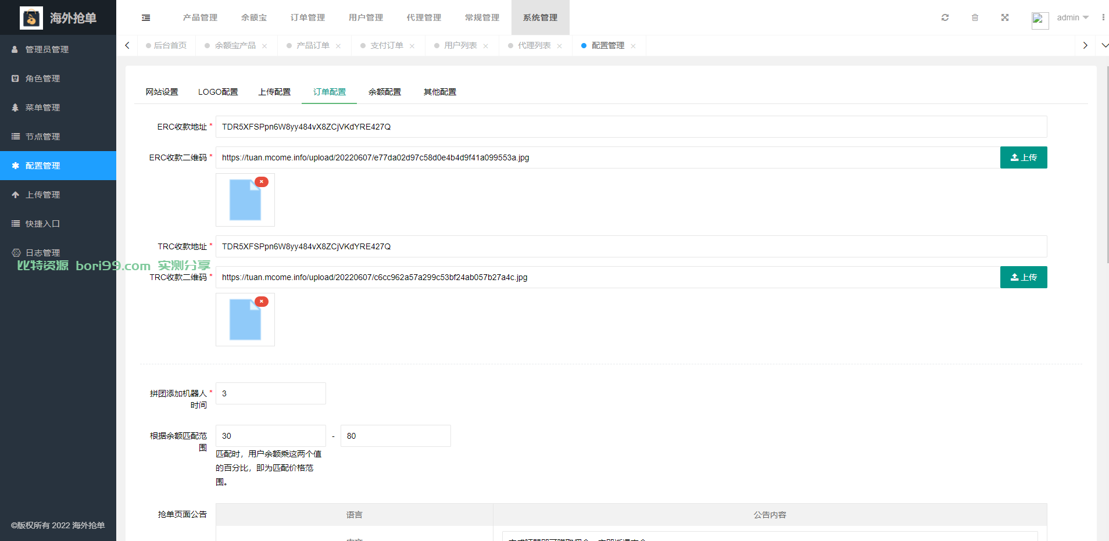Viewport: 1109px width, 541px height.
Task: Click the TRC收款二维码 URL field
Action: click(608, 277)
